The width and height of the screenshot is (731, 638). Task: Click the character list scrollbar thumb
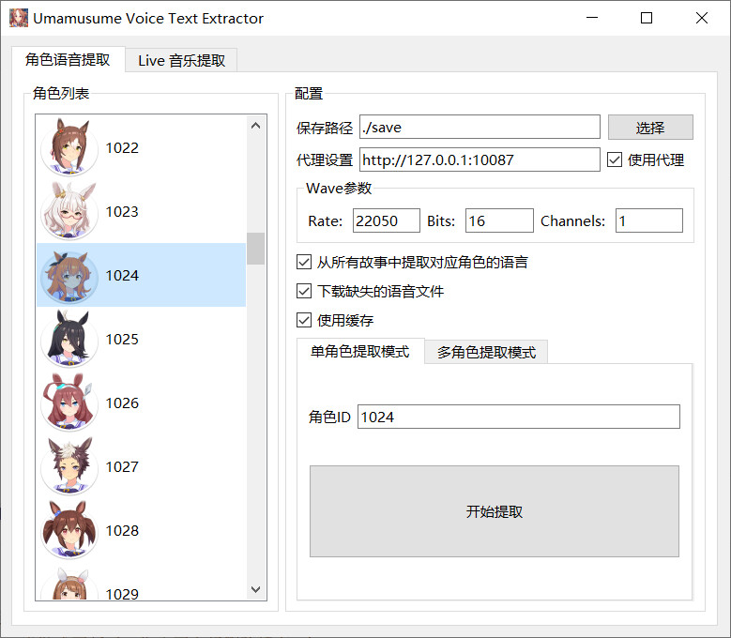255,249
